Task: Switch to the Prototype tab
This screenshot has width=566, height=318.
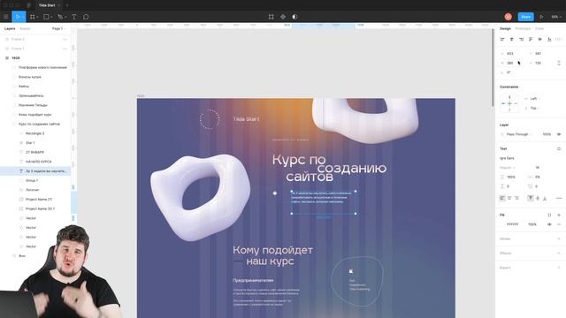Action: tap(523, 28)
